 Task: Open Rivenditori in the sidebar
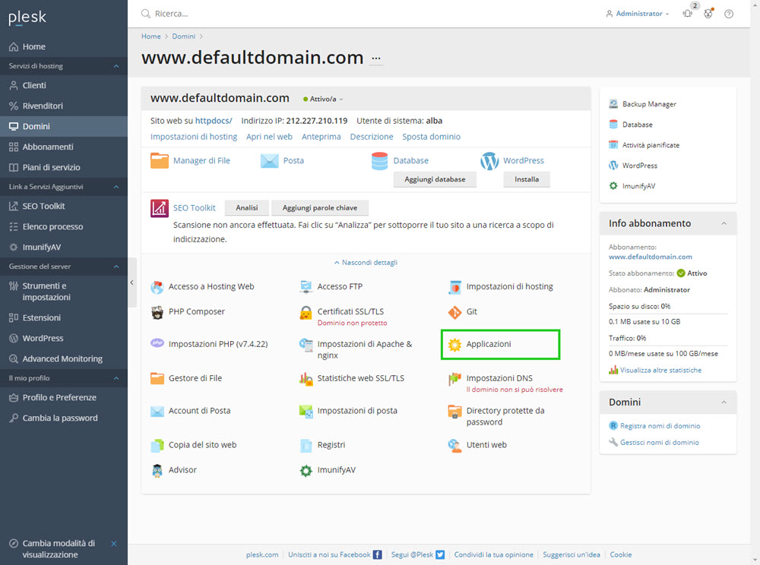[64, 106]
